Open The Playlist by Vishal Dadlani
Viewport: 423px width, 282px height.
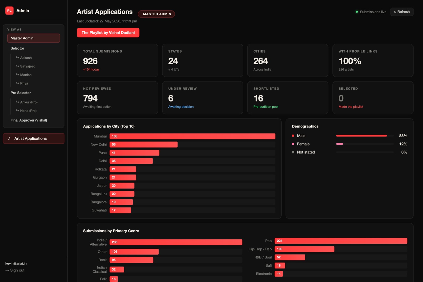coord(108,33)
